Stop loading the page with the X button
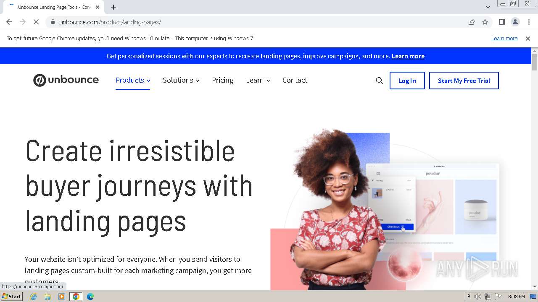Viewport: 538px width, 302px height. [36, 22]
